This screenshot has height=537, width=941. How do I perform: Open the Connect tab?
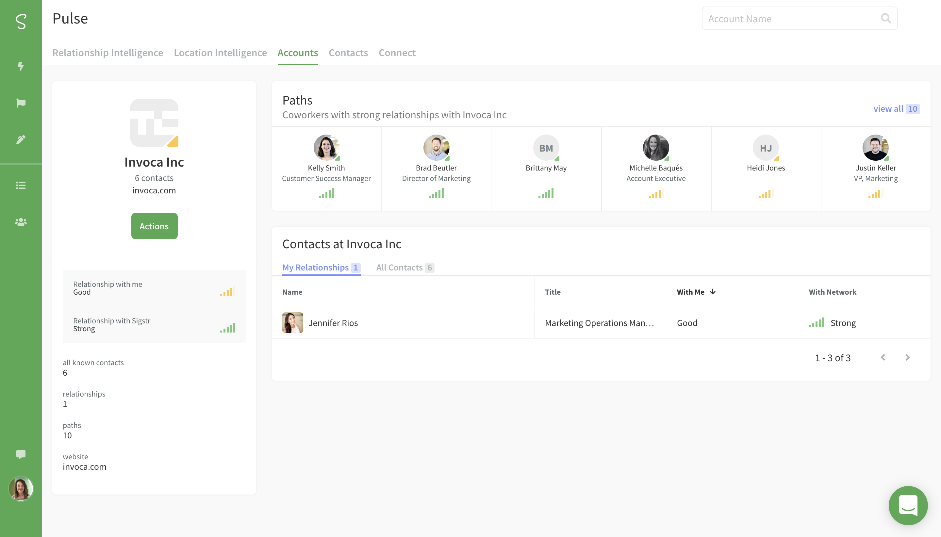click(x=397, y=53)
